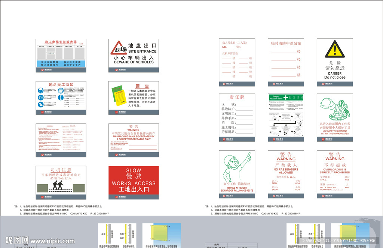Click the "91.5X61" size cell at bottom left

coord(52,247)
